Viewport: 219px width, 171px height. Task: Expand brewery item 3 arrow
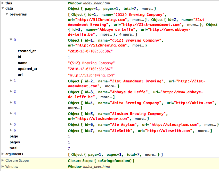point(11,102)
